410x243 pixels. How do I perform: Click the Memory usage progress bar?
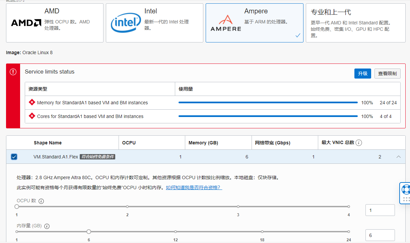click(x=268, y=103)
